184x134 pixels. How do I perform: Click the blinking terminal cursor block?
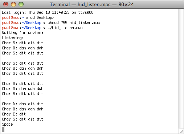3,129
